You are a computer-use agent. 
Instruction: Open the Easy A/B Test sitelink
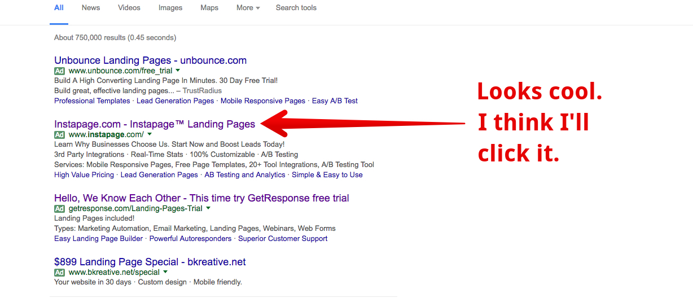tap(335, 101)
